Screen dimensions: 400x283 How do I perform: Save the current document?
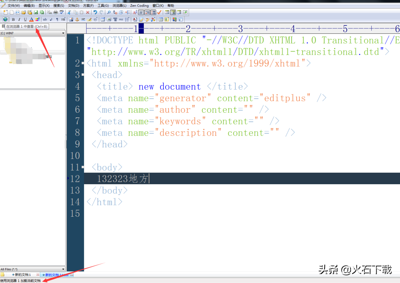click(36, 12)
